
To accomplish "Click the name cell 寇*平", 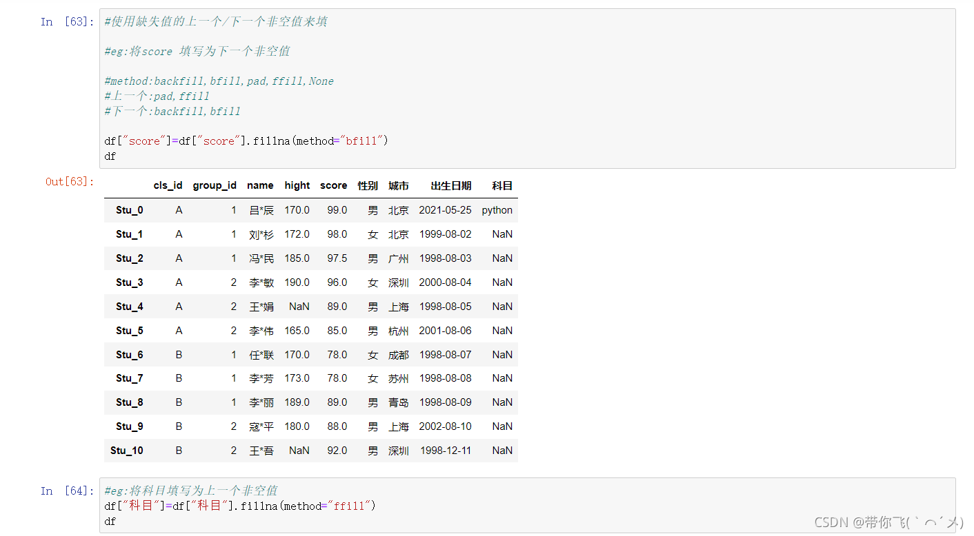I will pos(261,426).
